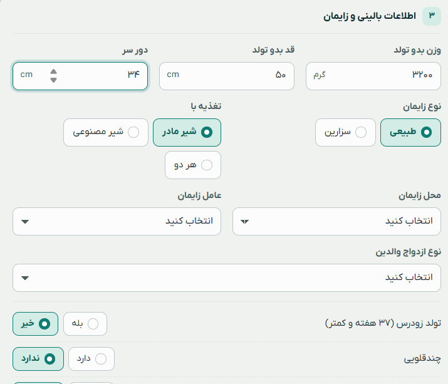Screen dimensions: 448x384
Task: Select دارد for چندقلویی
Action: 91,359
